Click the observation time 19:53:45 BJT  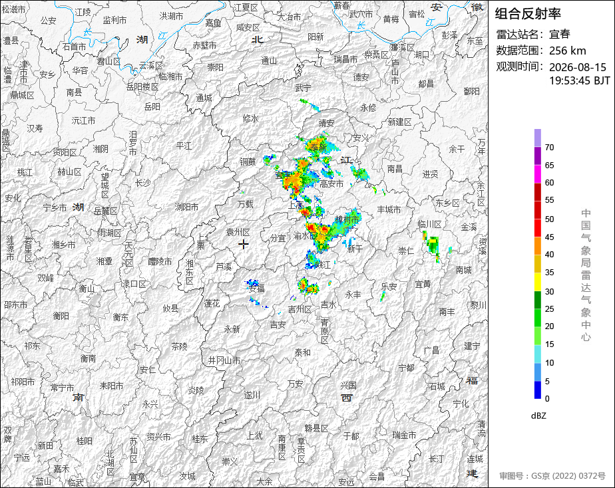[x=580, y=80]
